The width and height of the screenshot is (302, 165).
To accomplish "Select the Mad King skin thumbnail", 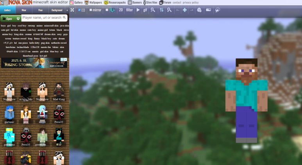I will tap(59, 92).
